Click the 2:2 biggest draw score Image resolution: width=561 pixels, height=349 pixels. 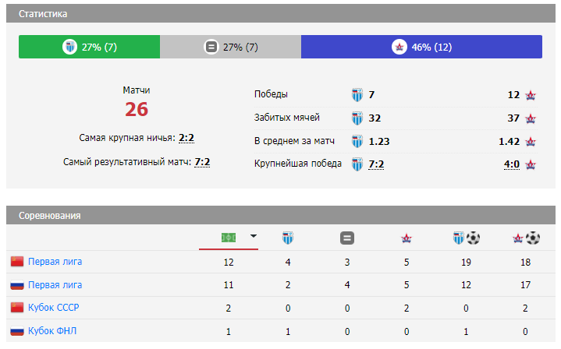click(x=186, y=138)
